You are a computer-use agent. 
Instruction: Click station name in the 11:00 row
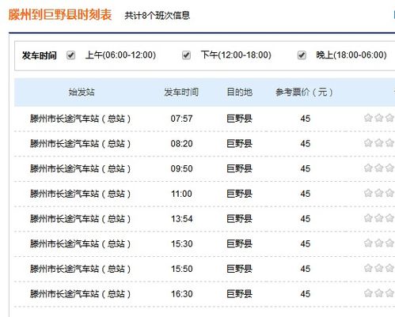tap(80, 194)
